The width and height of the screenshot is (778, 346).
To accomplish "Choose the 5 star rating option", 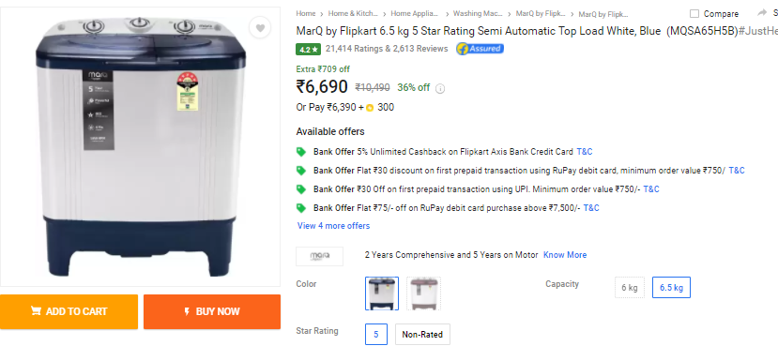I will [376, 335].
